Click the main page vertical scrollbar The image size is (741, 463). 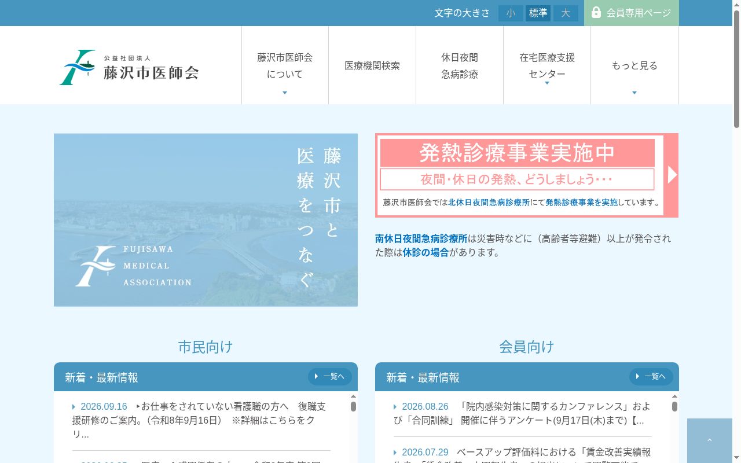point(736,69)
